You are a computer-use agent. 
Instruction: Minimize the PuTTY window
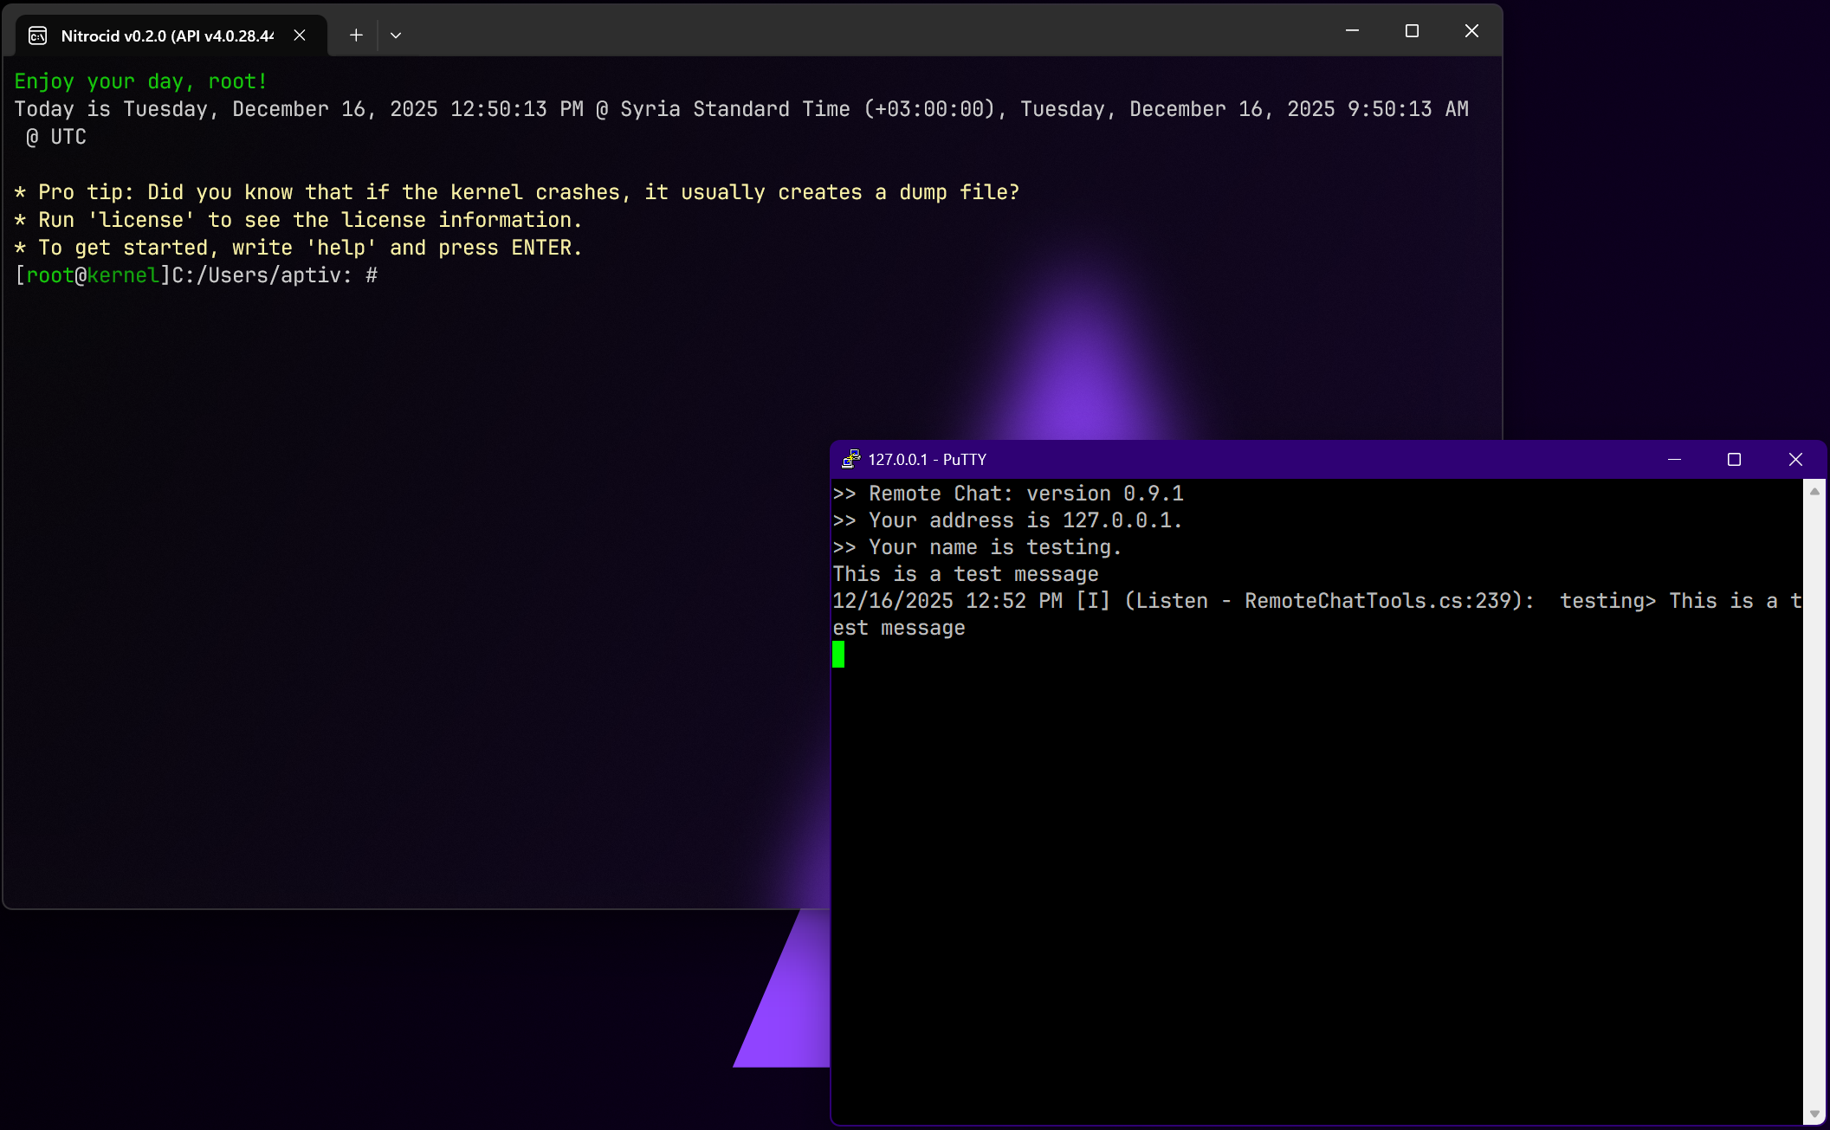1674,459
